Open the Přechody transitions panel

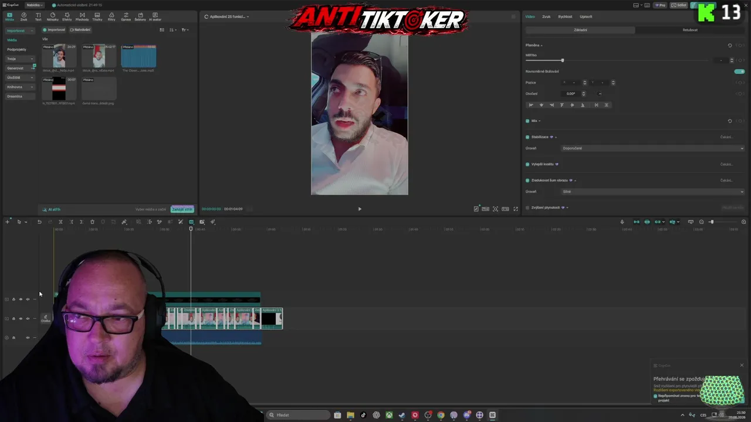(x=82, y=16)
